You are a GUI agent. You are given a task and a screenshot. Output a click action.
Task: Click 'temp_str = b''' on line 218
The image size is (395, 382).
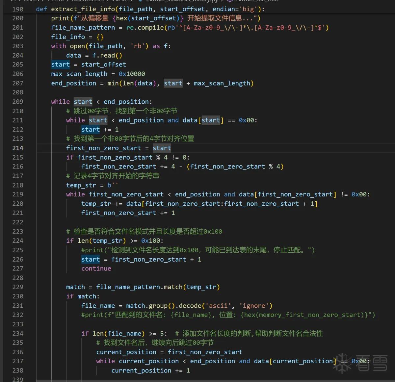[92, 185]
